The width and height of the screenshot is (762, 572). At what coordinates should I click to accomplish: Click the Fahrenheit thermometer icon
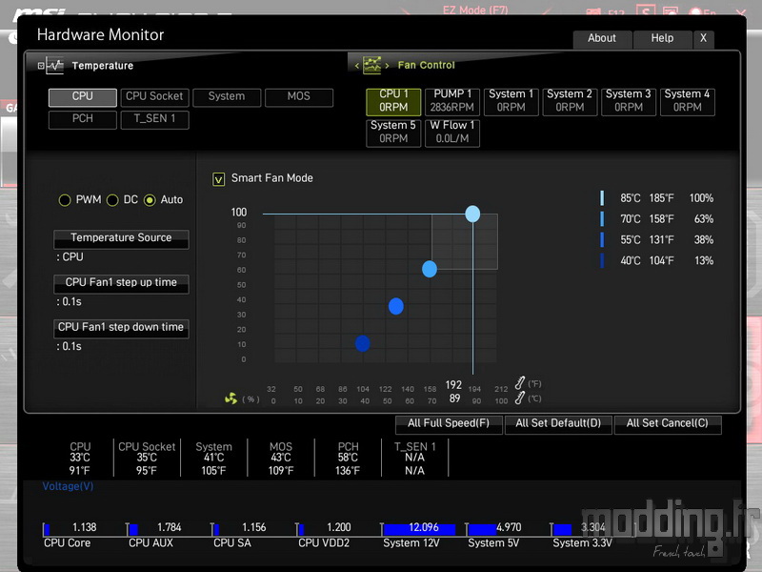(519, 383)
